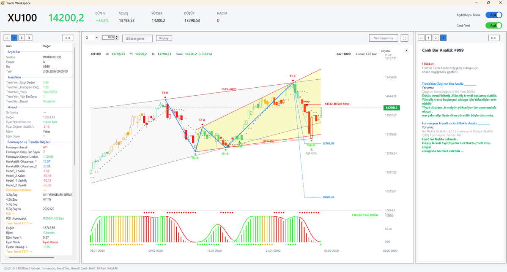507x272 pixels.
Task: Click the Formasyon Modelleri orange row
Action: tap(39, 190)
